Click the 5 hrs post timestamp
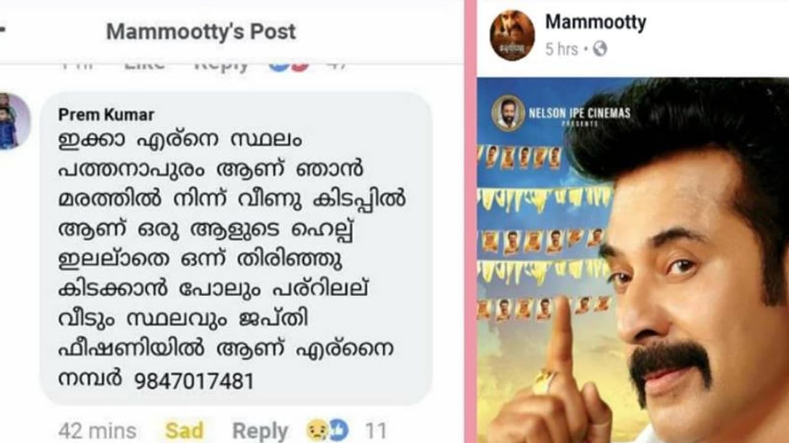Image resolution: width=789 pixels, height=443 pixels. click(562, 49)
